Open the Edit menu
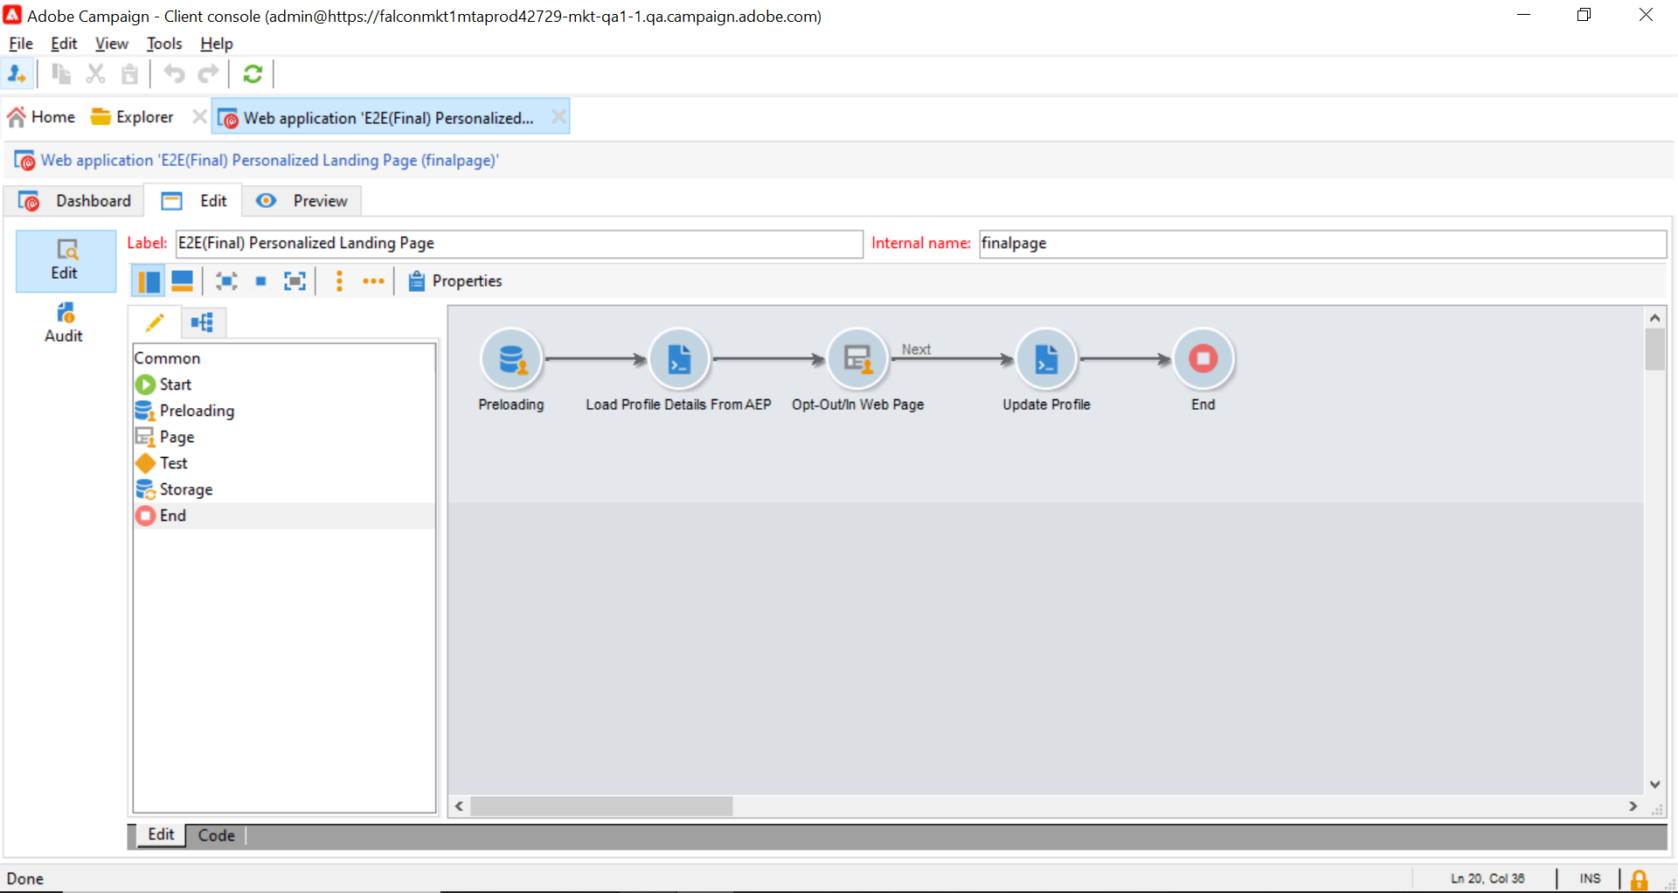 click(x=64, y=44)
